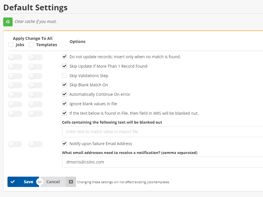Uncheck 'Skip Update If More Than 1 Record Found'

[64, 66]
